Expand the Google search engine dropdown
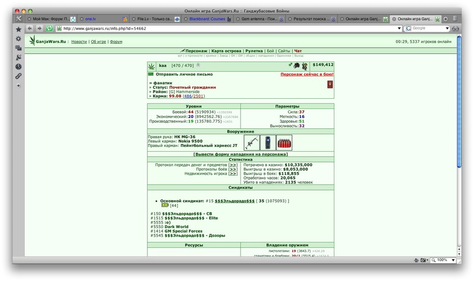 pyautogui.click(x=447, y=29)
